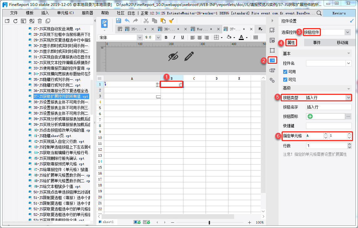Image resolution: width=358 pixels, height=228 pixels.
Task: Open the 选择控件 widget type dropdown
Action: (347, 32)
